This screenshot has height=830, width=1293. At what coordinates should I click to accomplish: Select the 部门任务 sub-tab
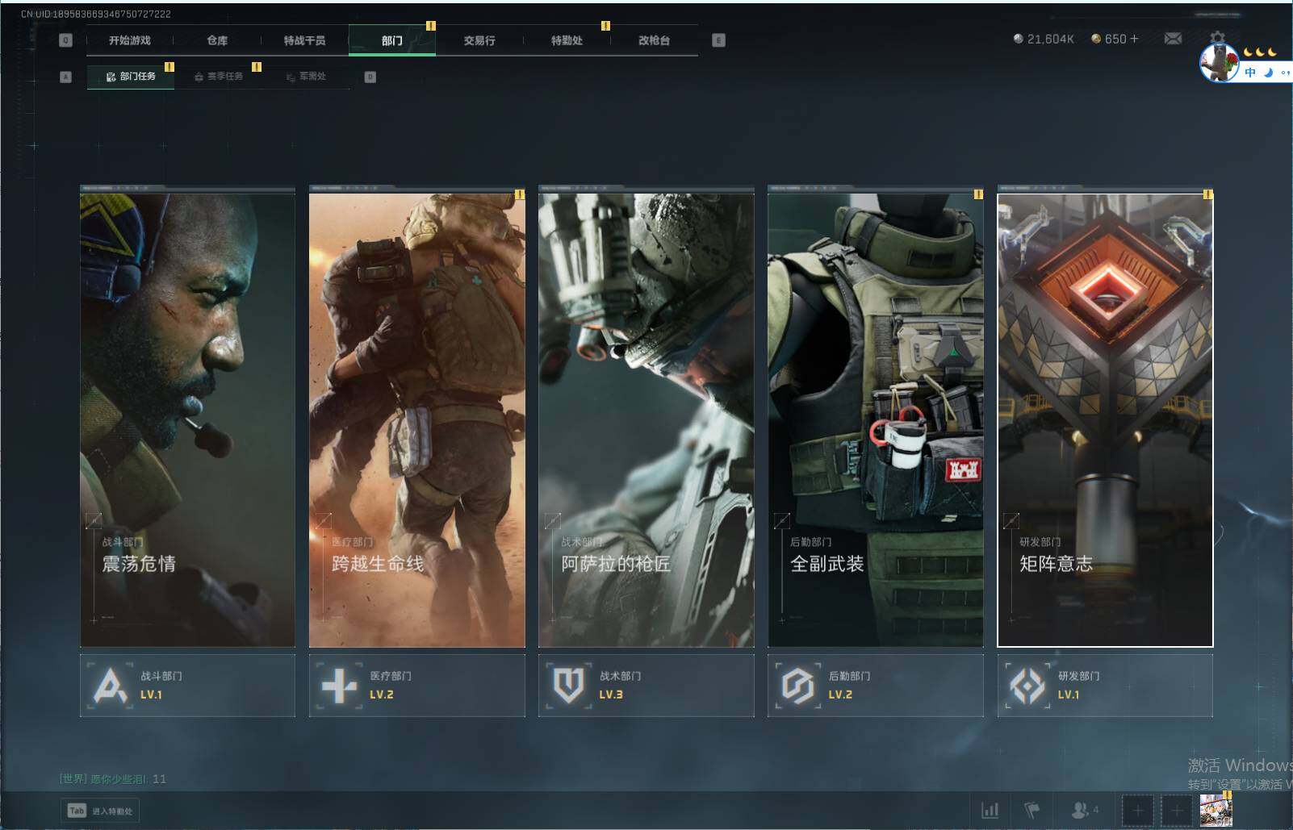131,77
